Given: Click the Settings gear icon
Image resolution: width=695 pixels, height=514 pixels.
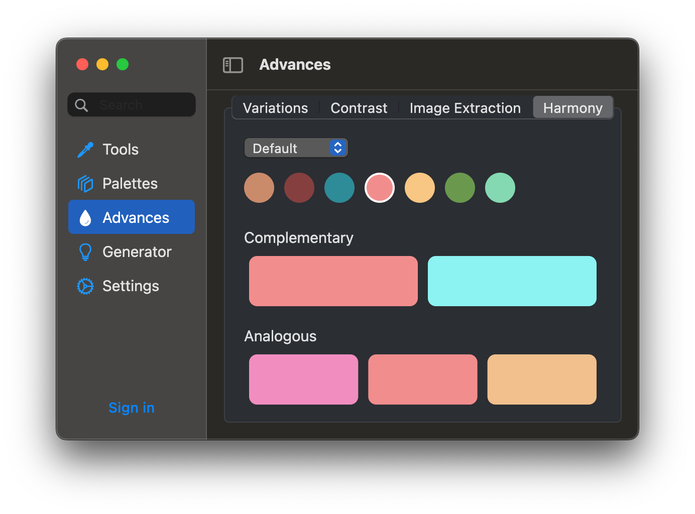Looking at the screenshot, I should 85,286.
